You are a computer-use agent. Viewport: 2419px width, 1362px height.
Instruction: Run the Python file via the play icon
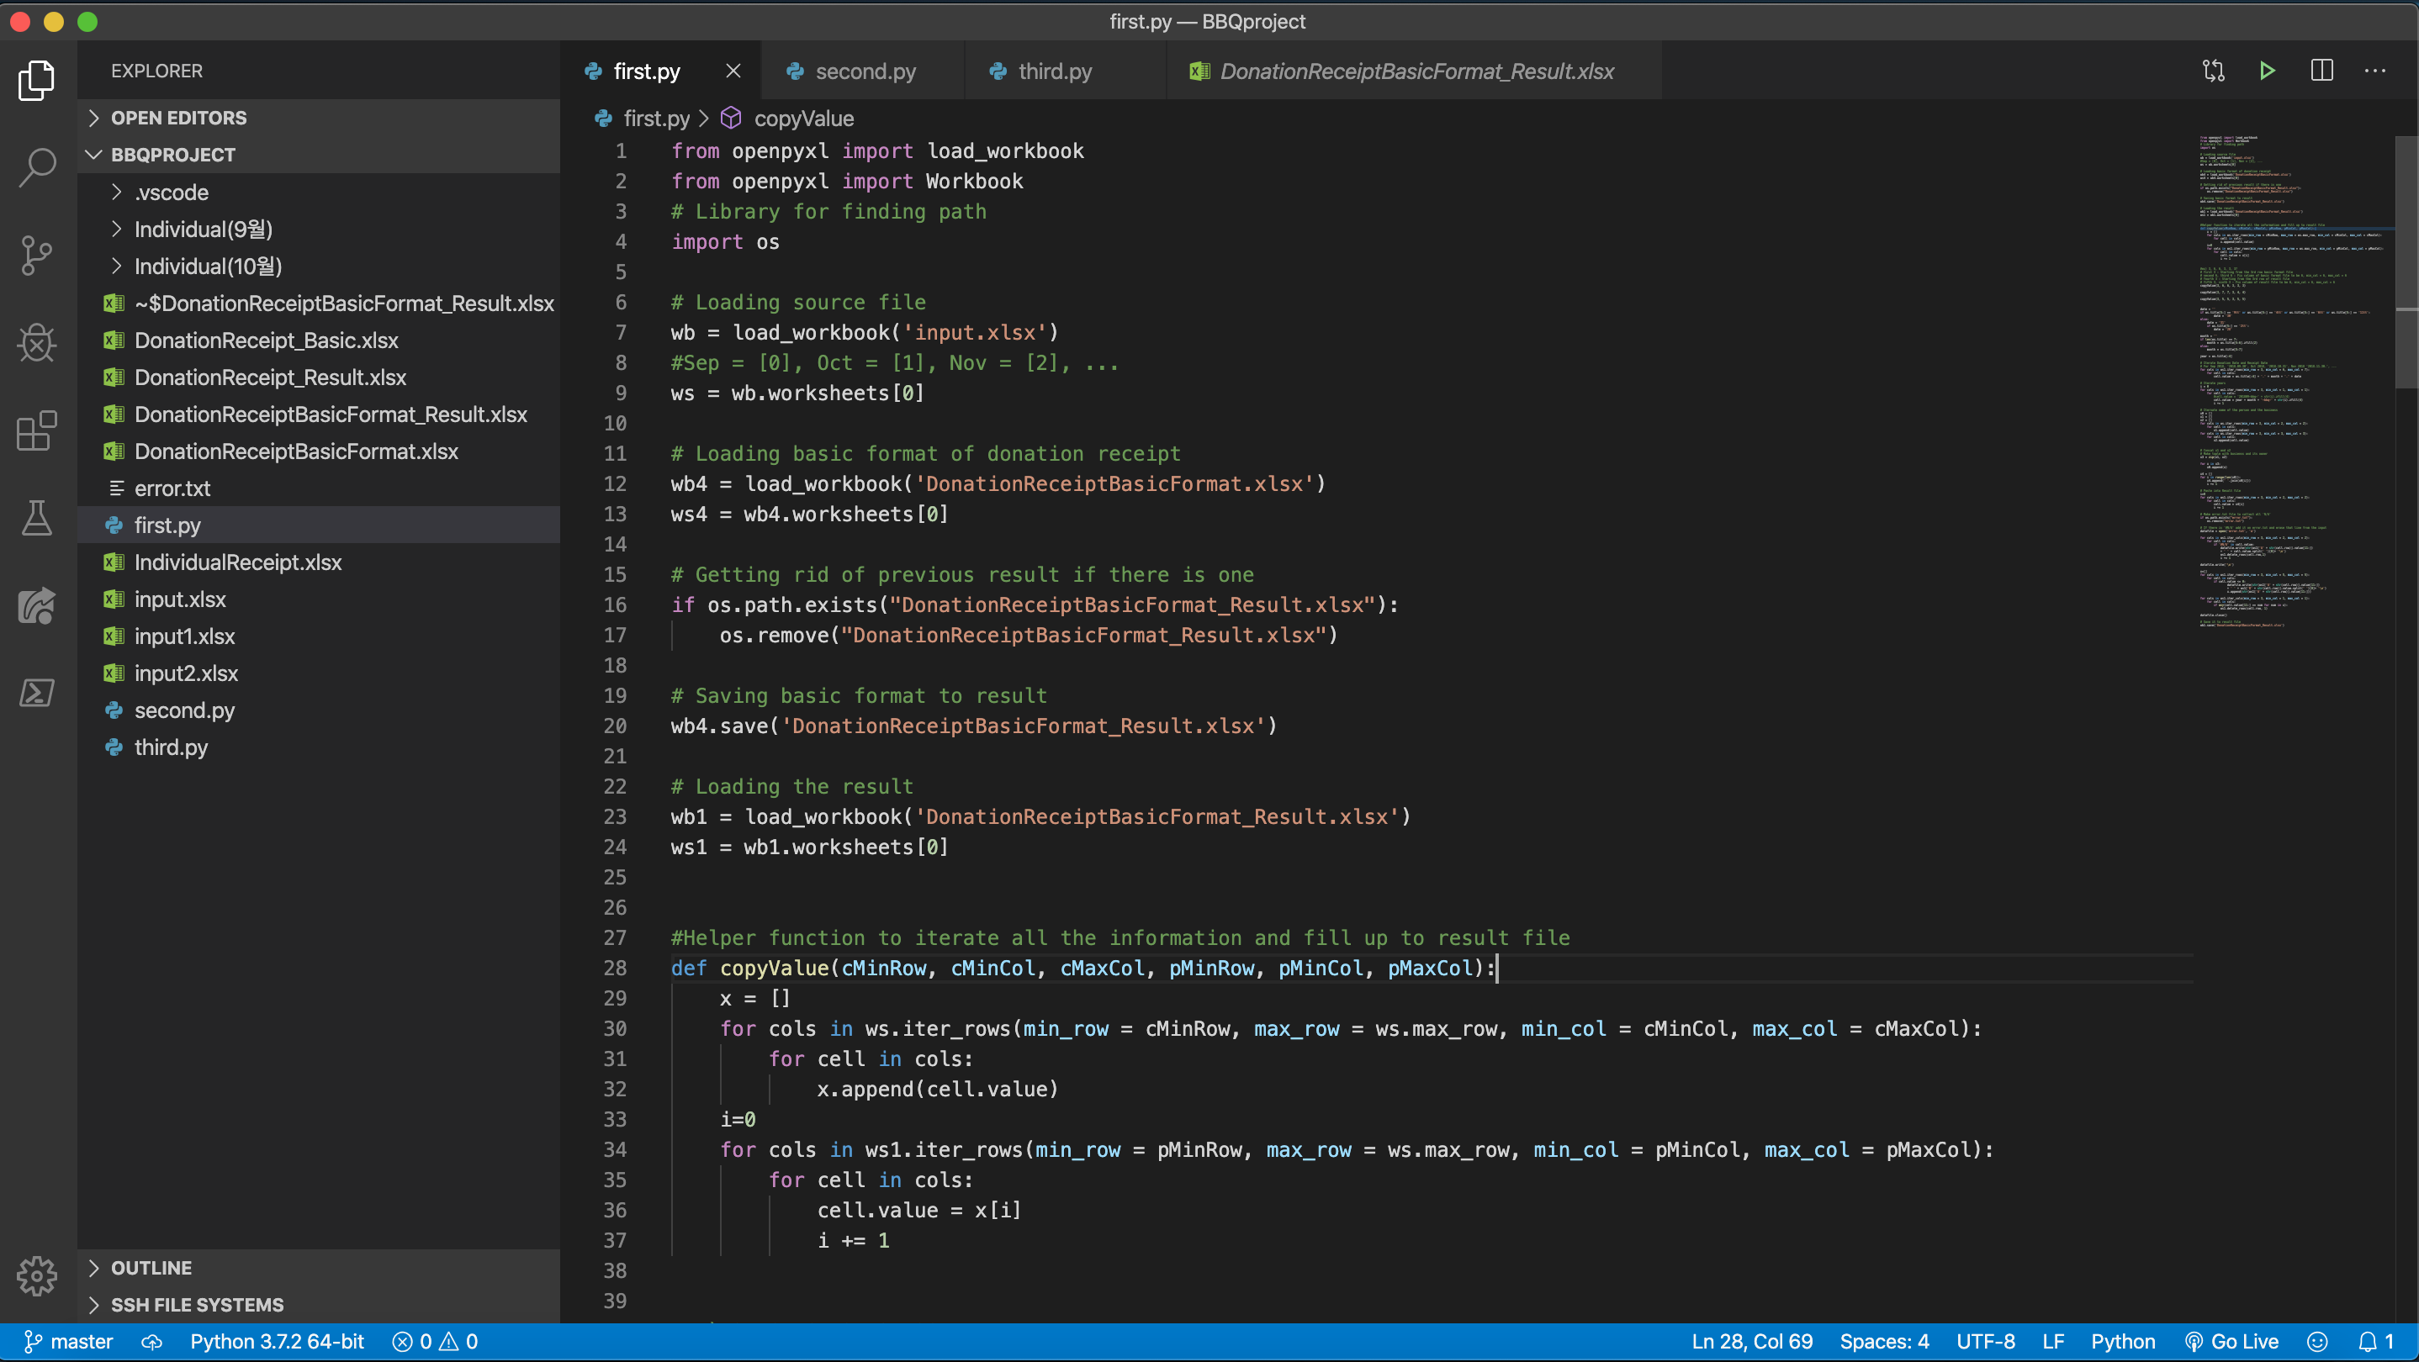pyautogui.click(x=2267, y=71)
